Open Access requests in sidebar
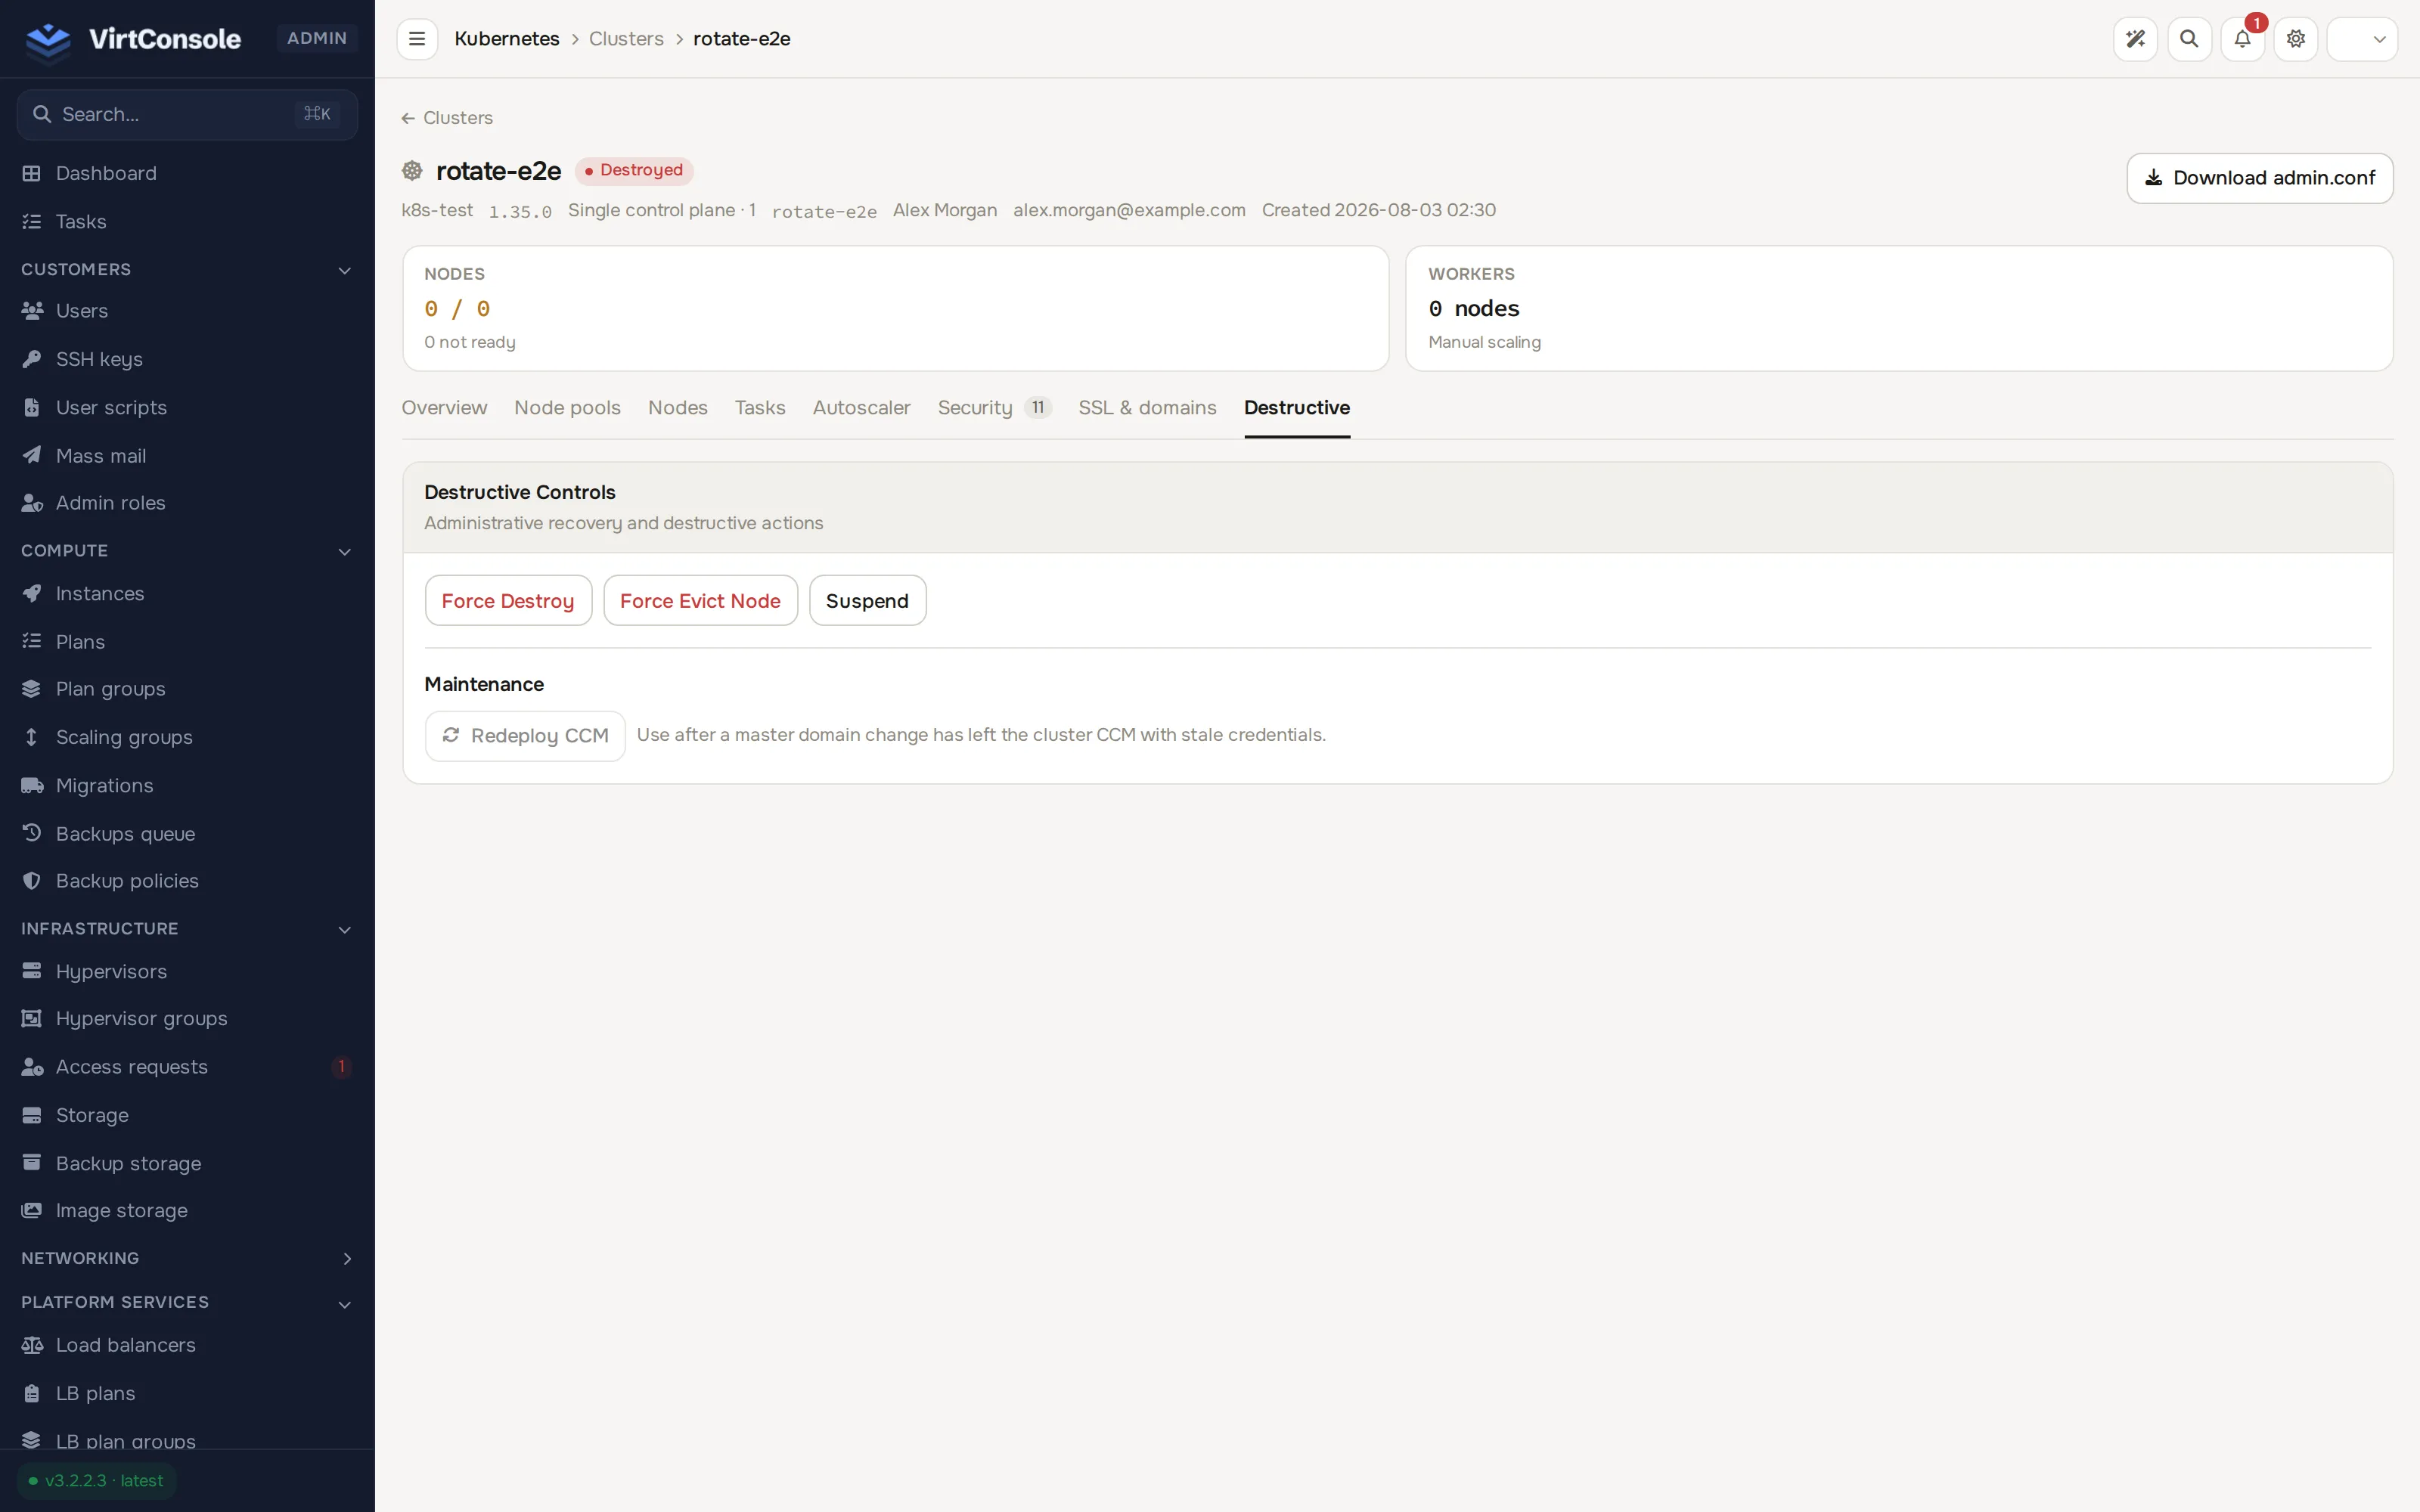Image resolution: width=2420 pixels, height=1512 pixels. [187, 1067]
